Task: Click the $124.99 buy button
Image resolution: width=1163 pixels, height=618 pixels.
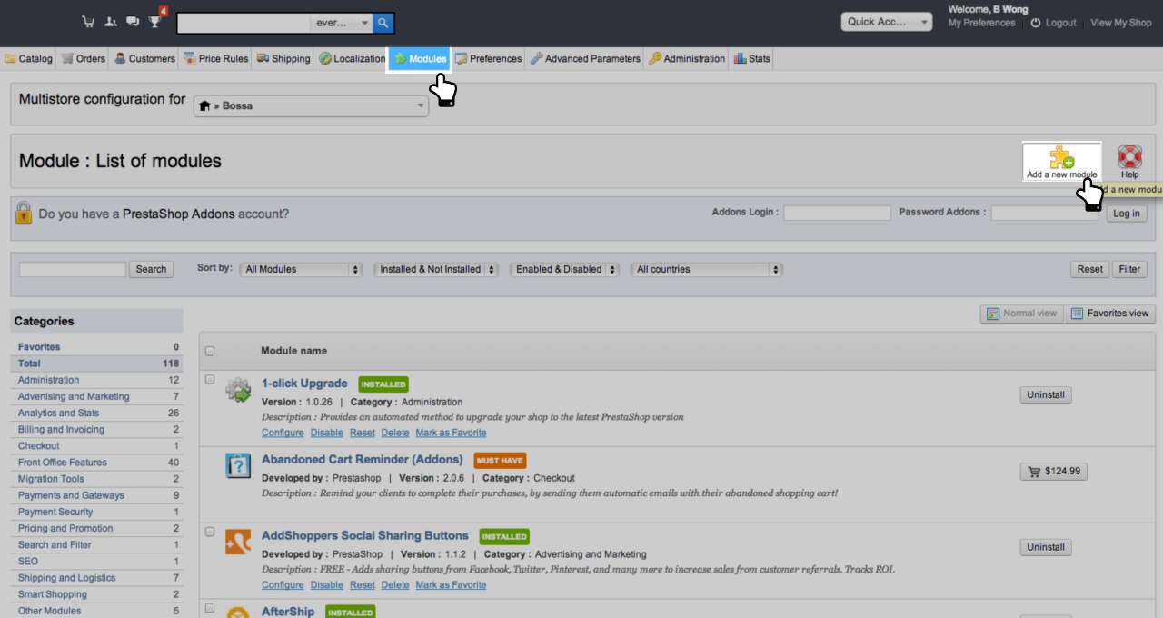Action: tap(1054, 472)
